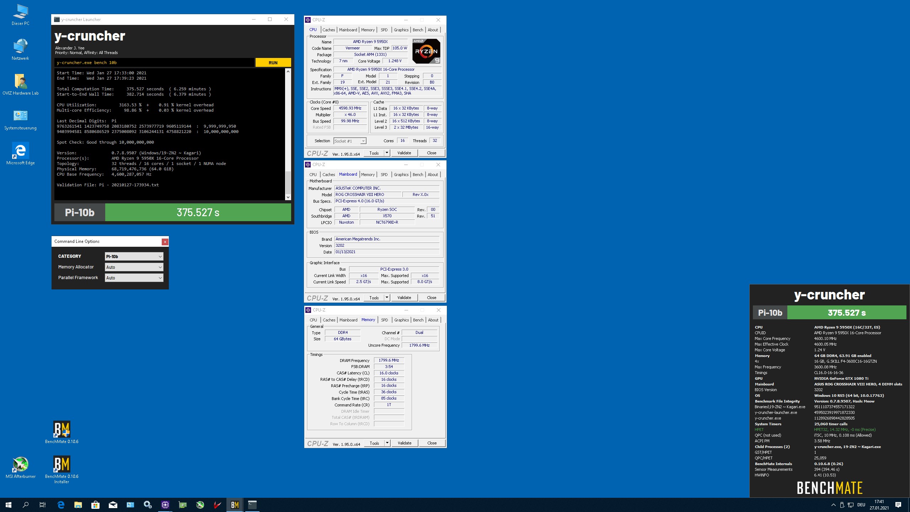The width and height of the screenshot is (910, 512).
Task: Show hidden tray icons chevron
Action: [833, 505]
